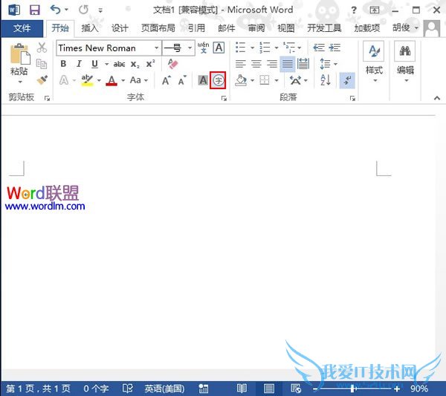The image size is (446, 396).
Task: Click the 粘贴 Paste button
Action: (19, 59)
